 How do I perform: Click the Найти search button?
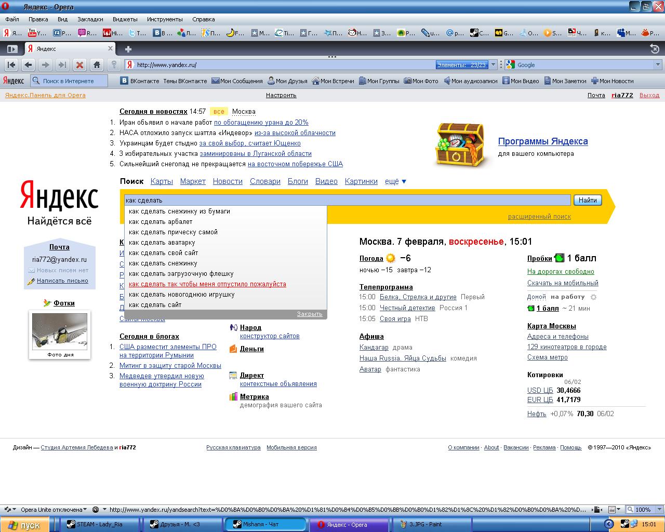coord(588,200)
